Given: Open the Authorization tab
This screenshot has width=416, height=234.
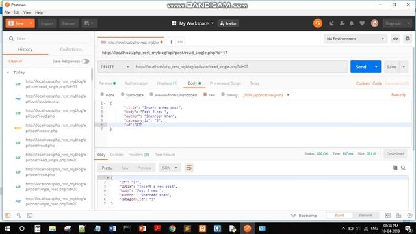Looking at the screenshot, I should (x=136, y=83).
